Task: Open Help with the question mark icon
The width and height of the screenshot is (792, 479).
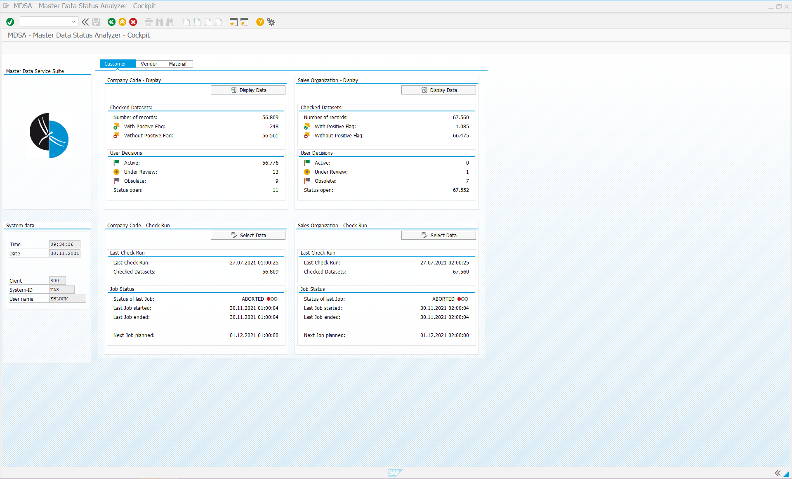Action: [260, 22]
